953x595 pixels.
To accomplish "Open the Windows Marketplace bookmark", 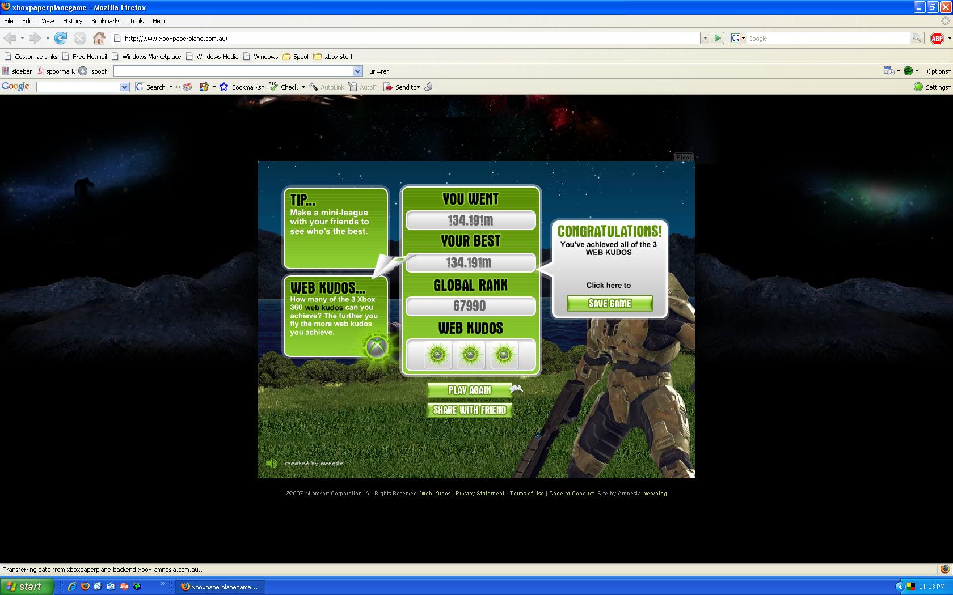I will (x=146, y=57).
